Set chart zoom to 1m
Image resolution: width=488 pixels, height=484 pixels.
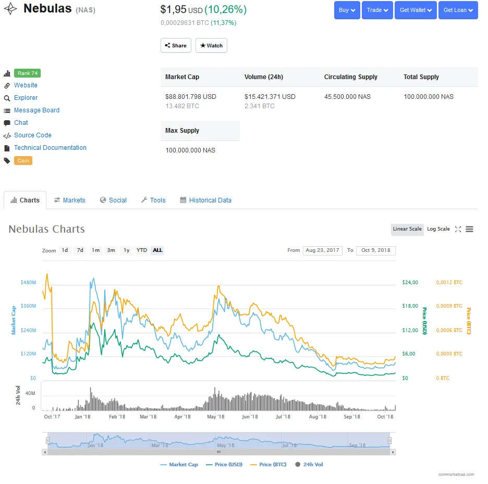[95, 250]
